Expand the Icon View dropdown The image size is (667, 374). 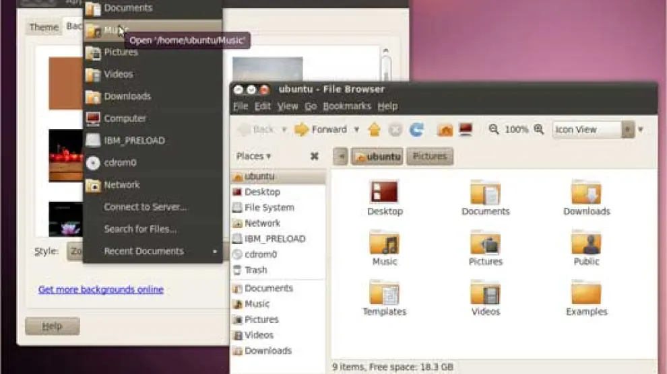tap(628, 130)
